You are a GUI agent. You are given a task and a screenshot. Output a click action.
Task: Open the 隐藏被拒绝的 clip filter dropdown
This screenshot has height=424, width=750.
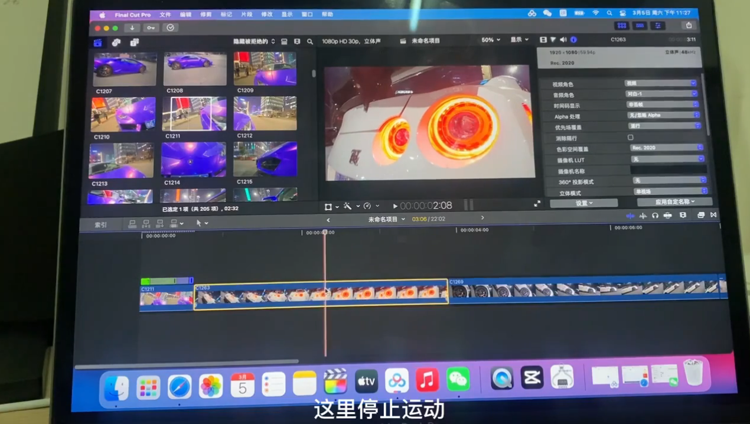pos(254,41)
